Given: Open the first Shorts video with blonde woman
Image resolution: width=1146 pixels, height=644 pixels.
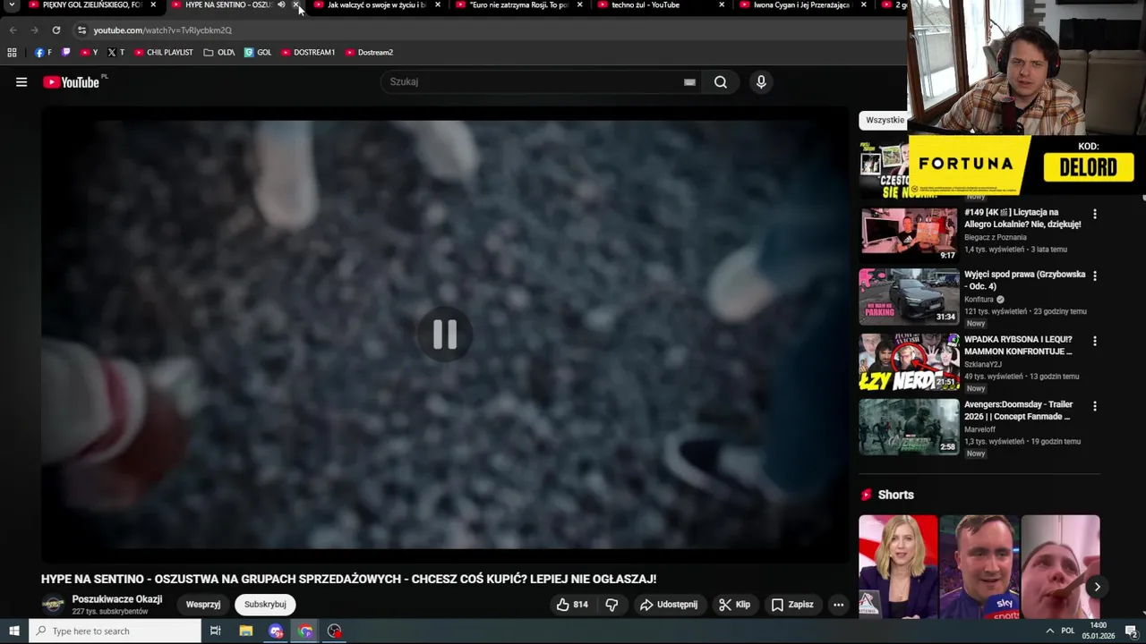Looking at the screenshot, I should point(898,566).
